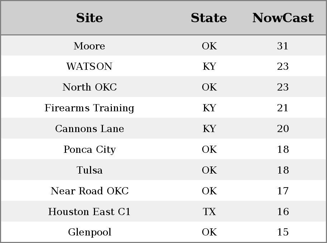Select the Firearms Training site
Image resolution: width=327 pixels, height=243 pixels.
90,108
